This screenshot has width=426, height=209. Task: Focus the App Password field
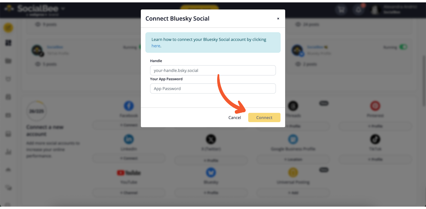click(213, 89)
